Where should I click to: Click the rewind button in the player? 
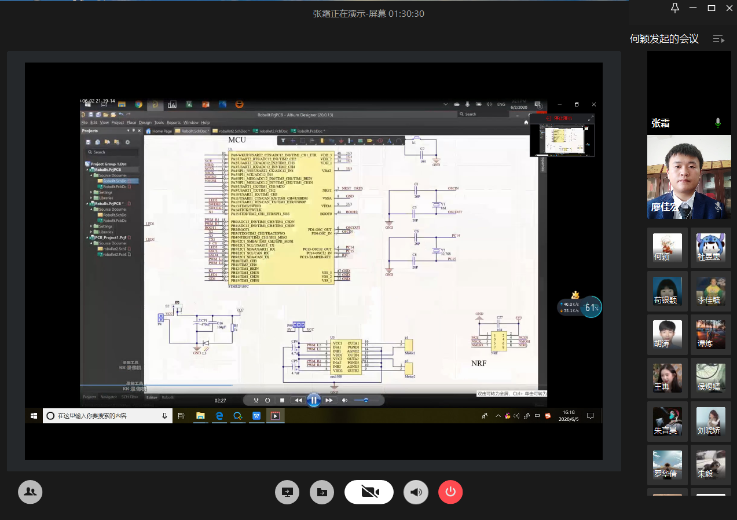[298, 400]
